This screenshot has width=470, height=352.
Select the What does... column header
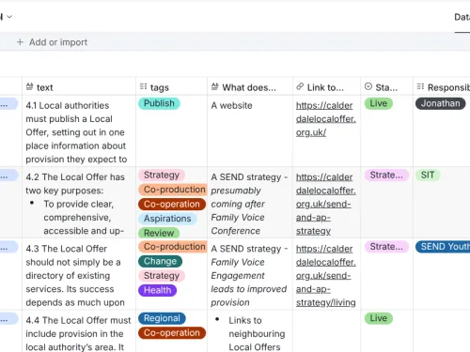click(250, 87)
